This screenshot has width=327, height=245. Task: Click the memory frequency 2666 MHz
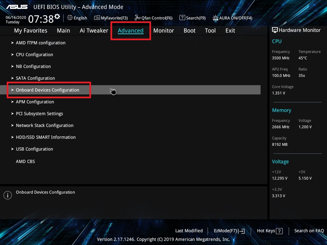(280, 127)
